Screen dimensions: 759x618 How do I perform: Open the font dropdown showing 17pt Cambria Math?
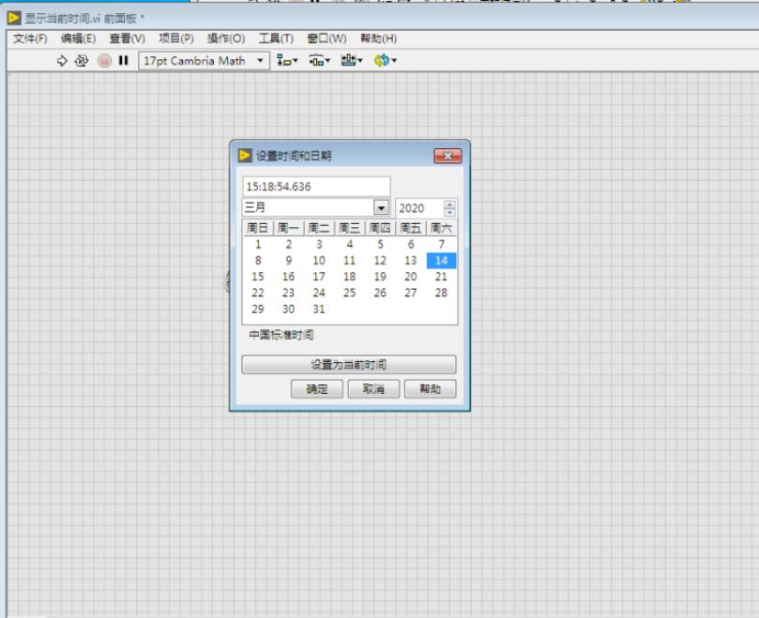204,61
